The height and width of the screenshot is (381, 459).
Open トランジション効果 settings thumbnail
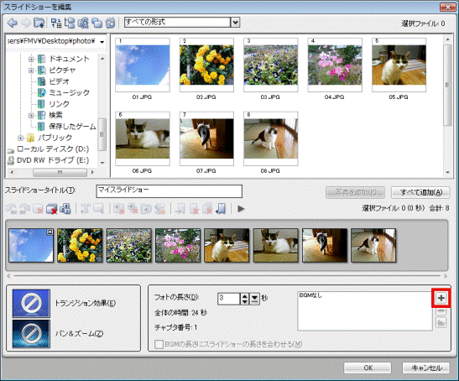coord(31,304)
